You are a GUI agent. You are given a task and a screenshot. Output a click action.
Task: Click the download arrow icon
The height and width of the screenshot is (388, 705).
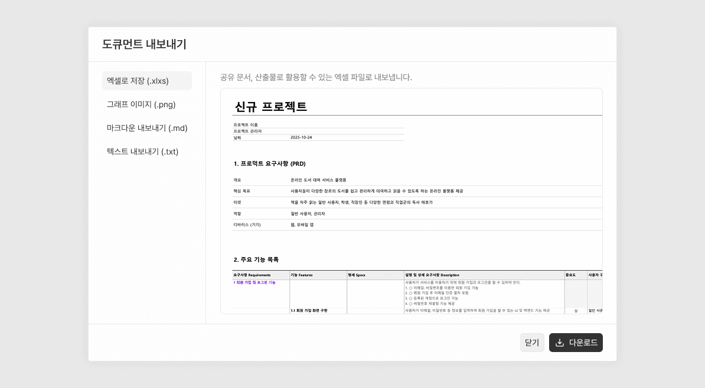(559, 343)
